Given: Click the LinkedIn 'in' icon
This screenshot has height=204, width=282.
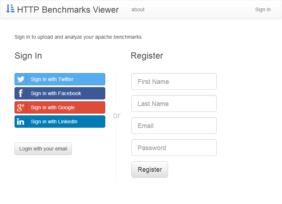Looking at the screenshot, I should point(21,122).
